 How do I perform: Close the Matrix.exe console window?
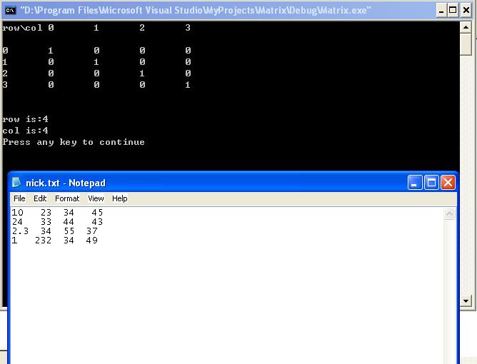pyautogui.click(x=466, y=11)
